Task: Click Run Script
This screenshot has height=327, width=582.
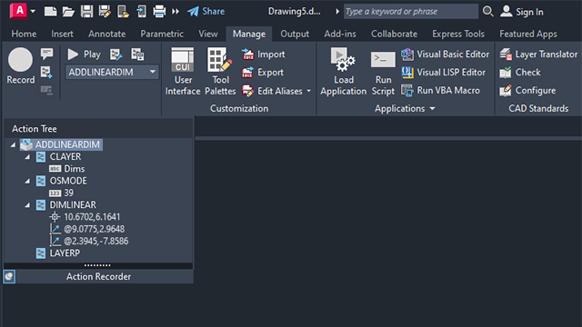Action: click(x=383, y=74)
